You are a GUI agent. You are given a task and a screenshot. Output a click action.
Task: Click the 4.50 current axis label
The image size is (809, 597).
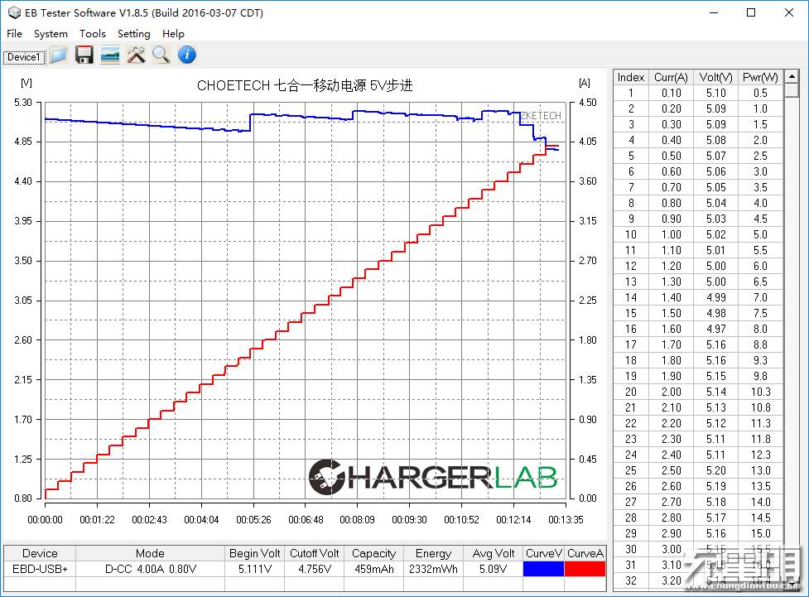588,102
